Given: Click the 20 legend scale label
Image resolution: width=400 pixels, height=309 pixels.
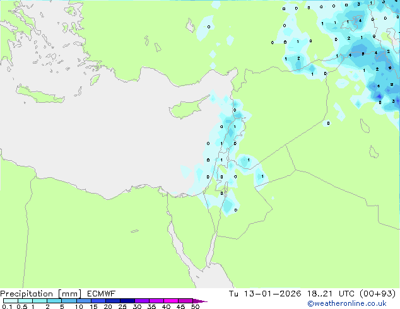Looking at the screenshot, I should click(x=108, y=306).
